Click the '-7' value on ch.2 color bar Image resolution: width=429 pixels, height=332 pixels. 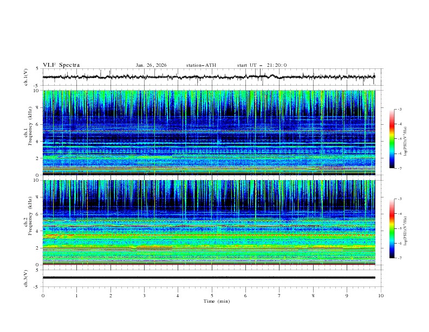tap(399, 258)
